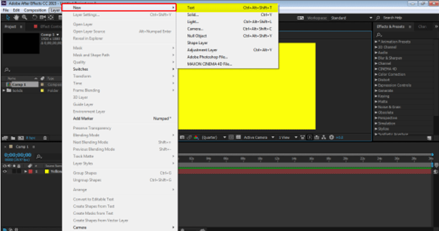
Task: Open the 1 View layout dropdown
Action: coord(288,137)
